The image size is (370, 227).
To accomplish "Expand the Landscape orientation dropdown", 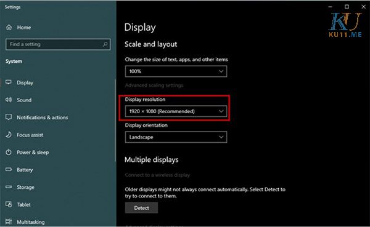I will click(x=176, y=137).
